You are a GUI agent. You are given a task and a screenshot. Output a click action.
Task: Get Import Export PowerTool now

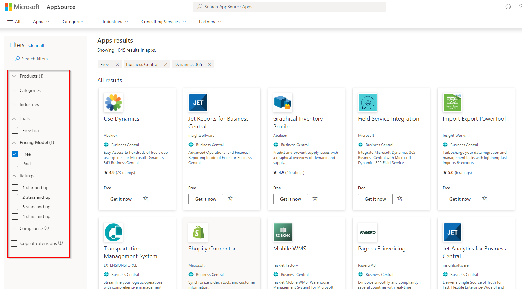click(x=460, y=199)
